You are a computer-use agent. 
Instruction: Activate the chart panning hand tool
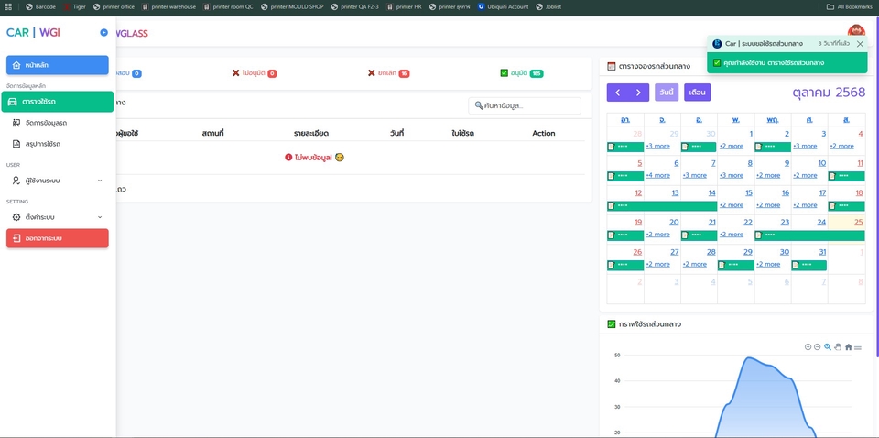pyautogui.click(x=838, y=347)
